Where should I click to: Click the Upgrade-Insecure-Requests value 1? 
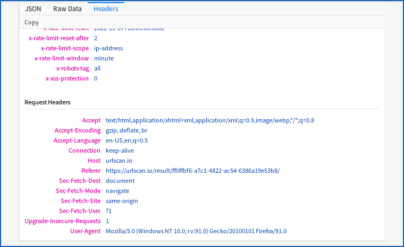click(x=107, y=221)
